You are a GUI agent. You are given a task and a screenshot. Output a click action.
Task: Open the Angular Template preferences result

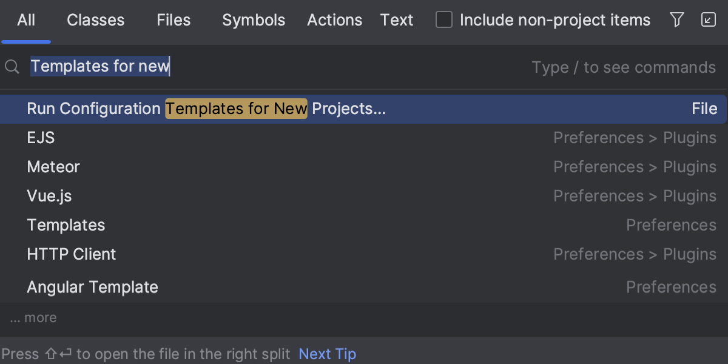tap(92, 287)
